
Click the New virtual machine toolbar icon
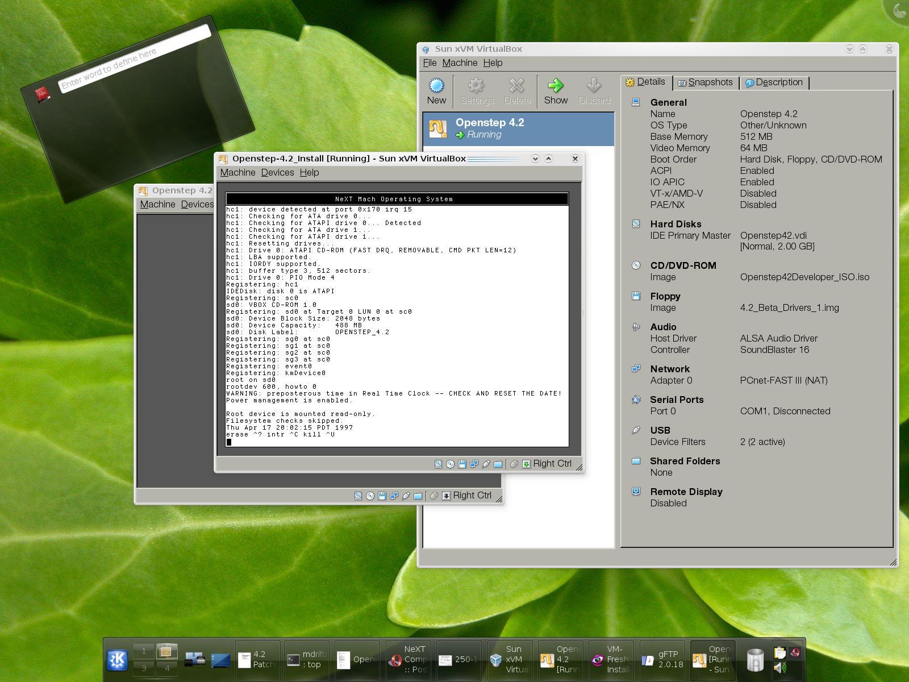tap(436, 90)
